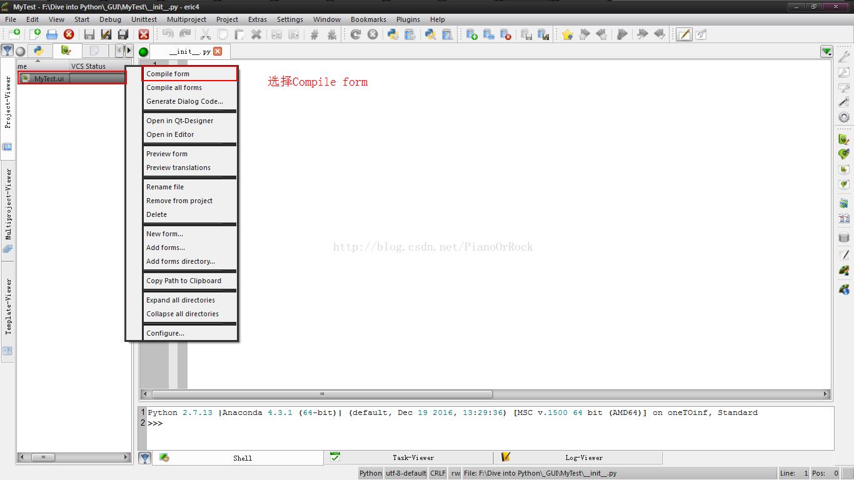Select the Forms tab in project viewer
Screen dimensions: 854x480
point(66,51)
